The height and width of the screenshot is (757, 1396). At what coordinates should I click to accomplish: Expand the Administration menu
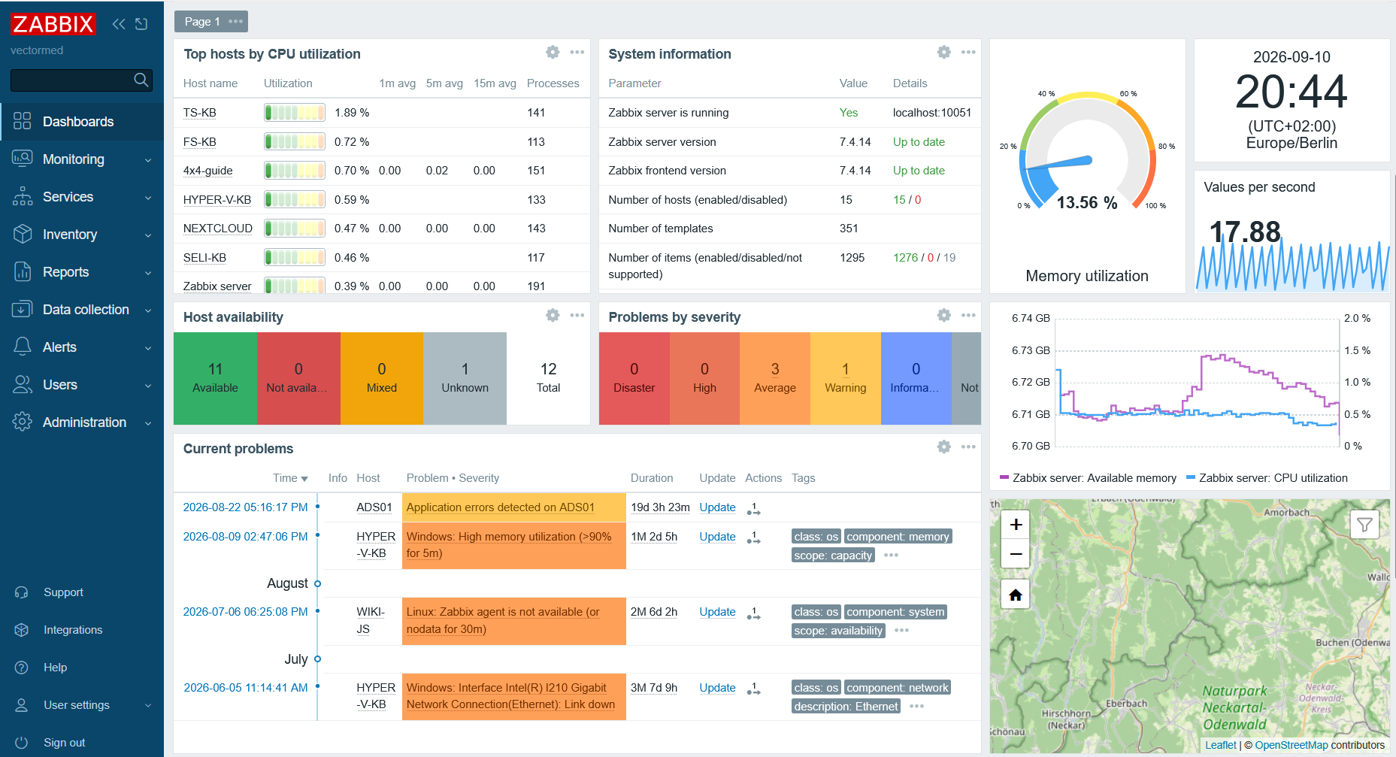[82, 422]
